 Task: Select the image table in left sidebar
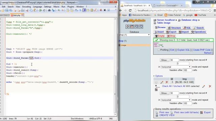[x=124, y=45]
